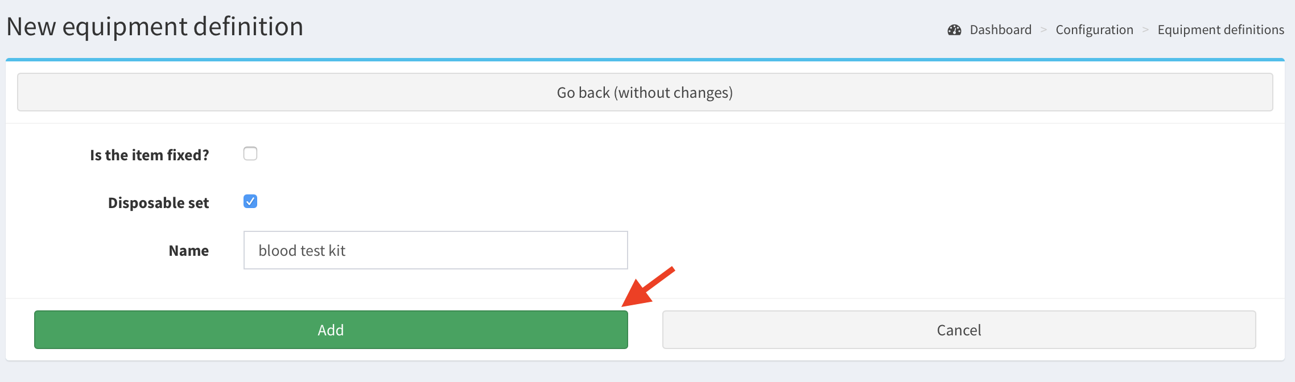Click the gap between Add and Cancel buttons
1295x382 pixels.
[645, 330]
